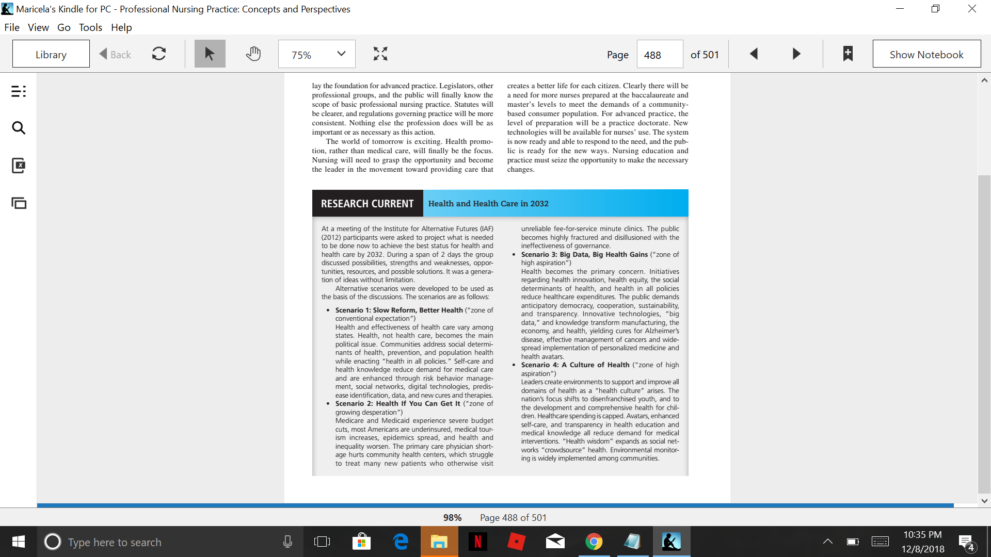Open the notebook annotations sidebar icon
This screenshot has height=557, width=991.
click(x=19, y=166)
